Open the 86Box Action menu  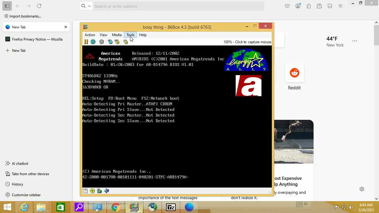[90, 35]
